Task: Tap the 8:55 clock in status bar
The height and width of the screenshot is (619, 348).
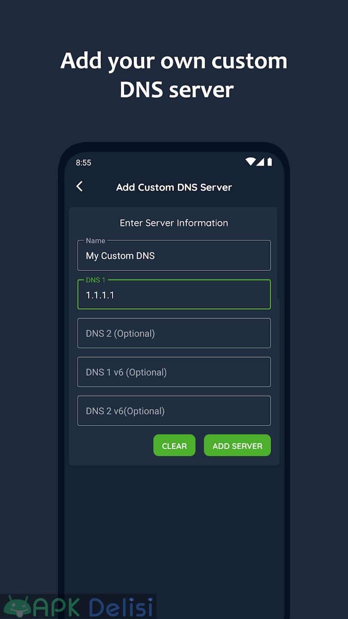Action: point(83,162)
